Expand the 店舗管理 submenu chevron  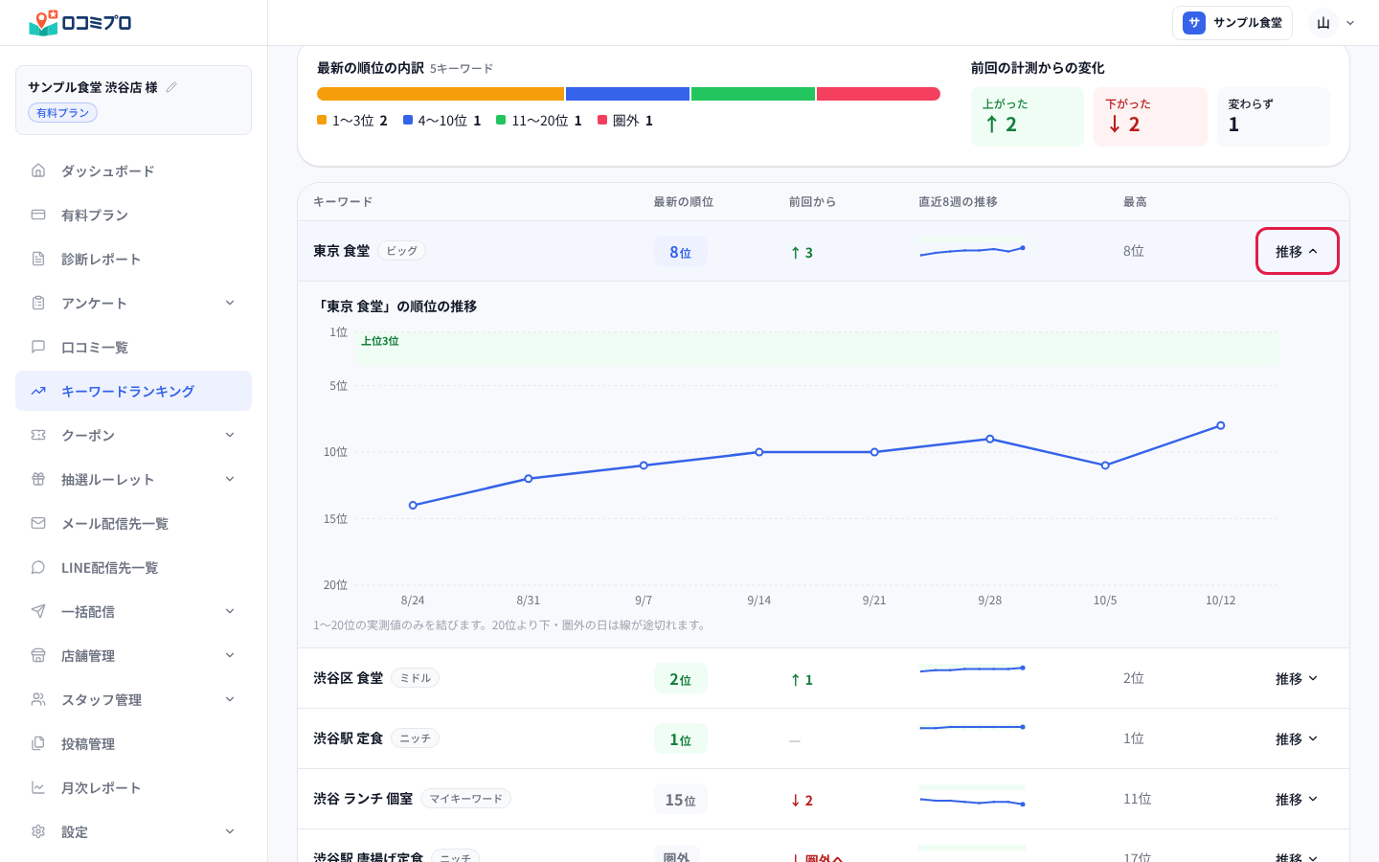[230, 655]
